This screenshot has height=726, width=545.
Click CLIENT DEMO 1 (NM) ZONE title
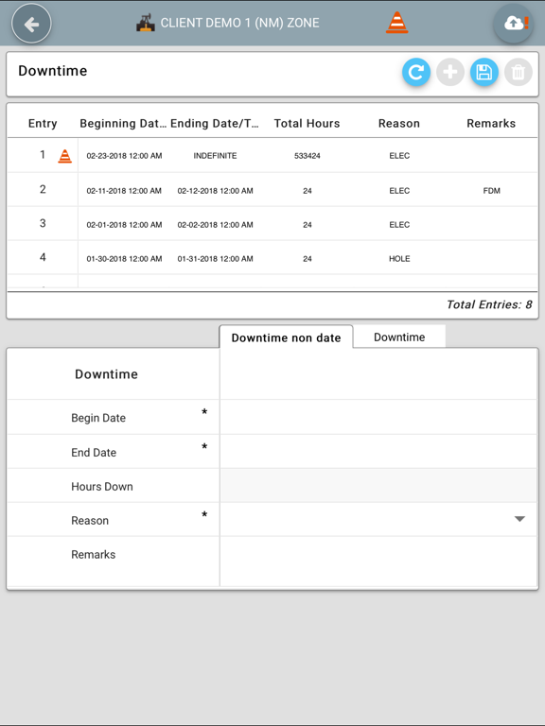(239, 23)
